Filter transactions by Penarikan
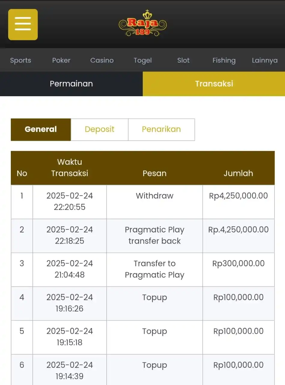Viewport: 285px width, 385px height. click(161, 129)
